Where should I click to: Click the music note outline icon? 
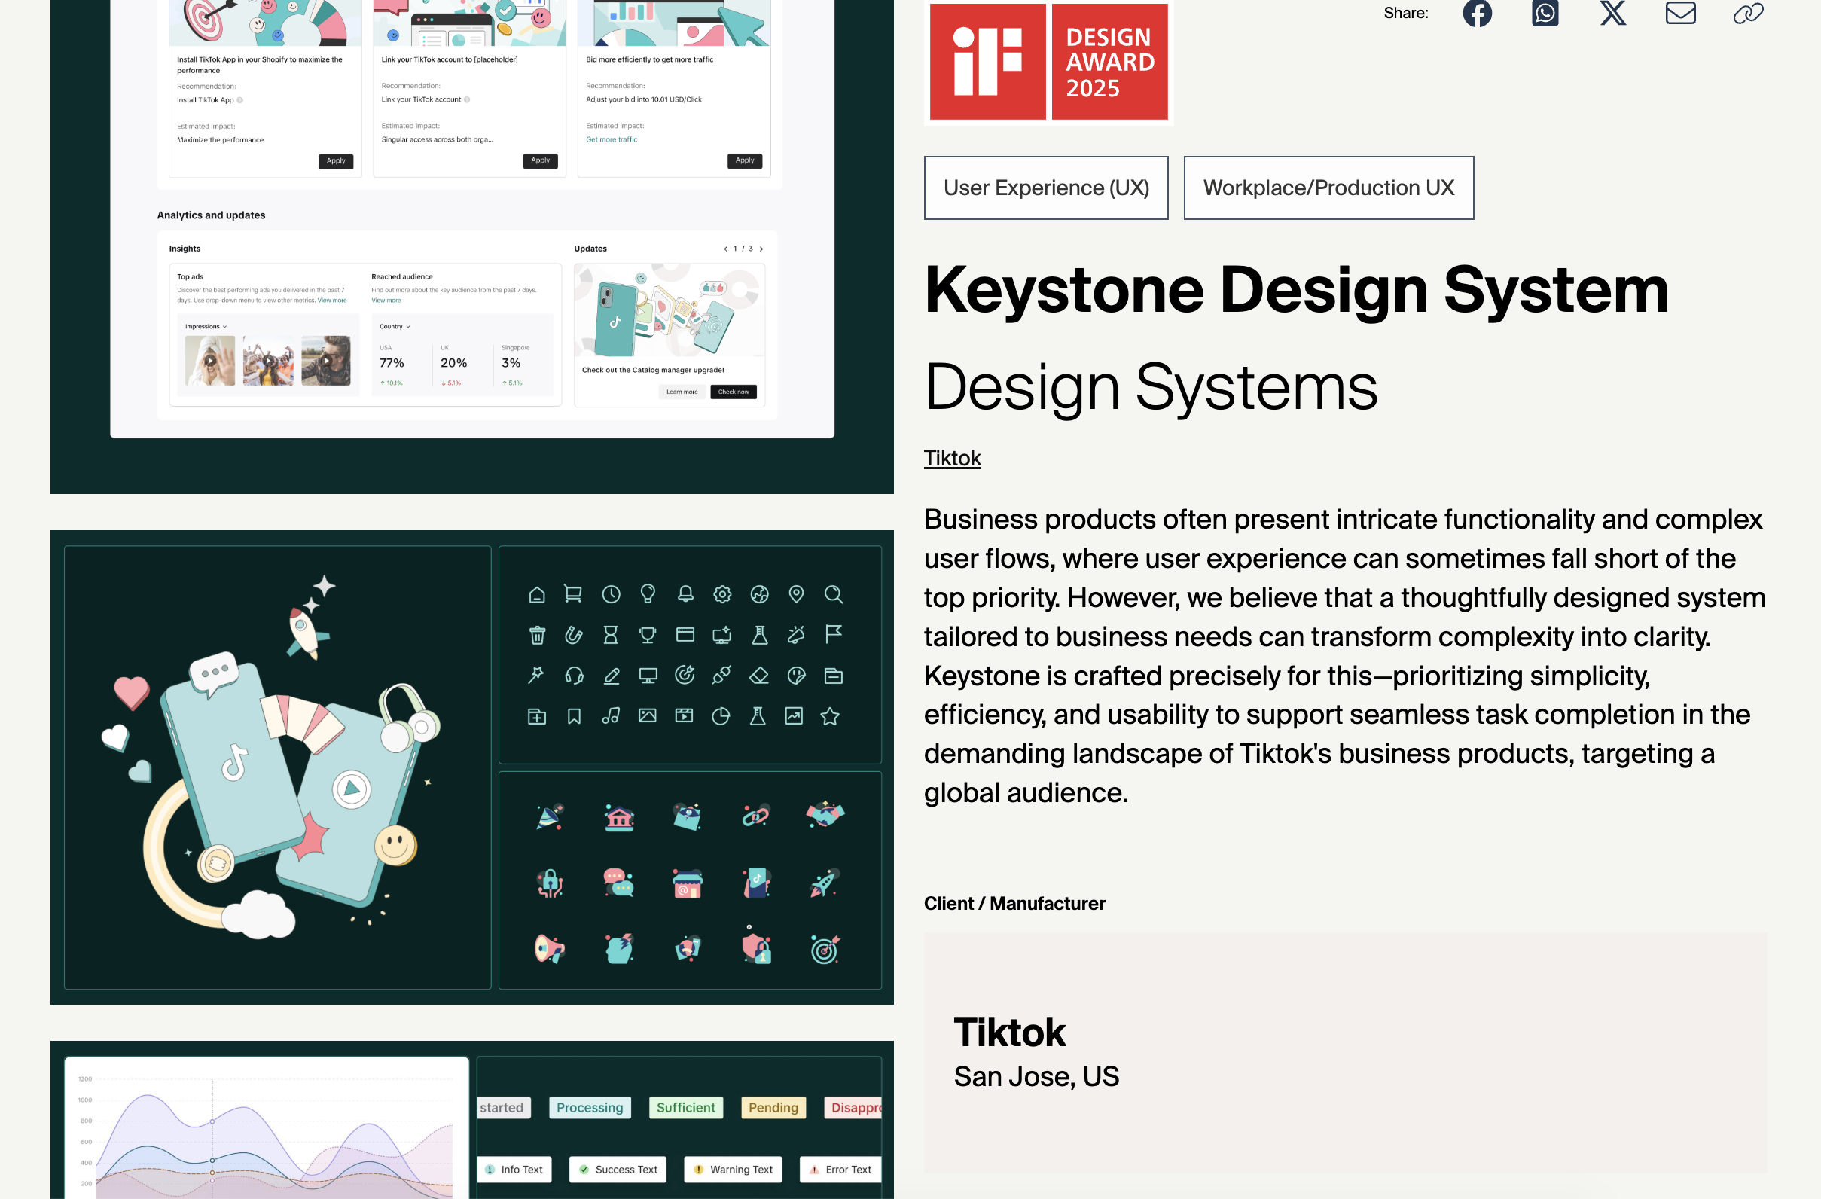pyautogui.click(x=611, y=716)
